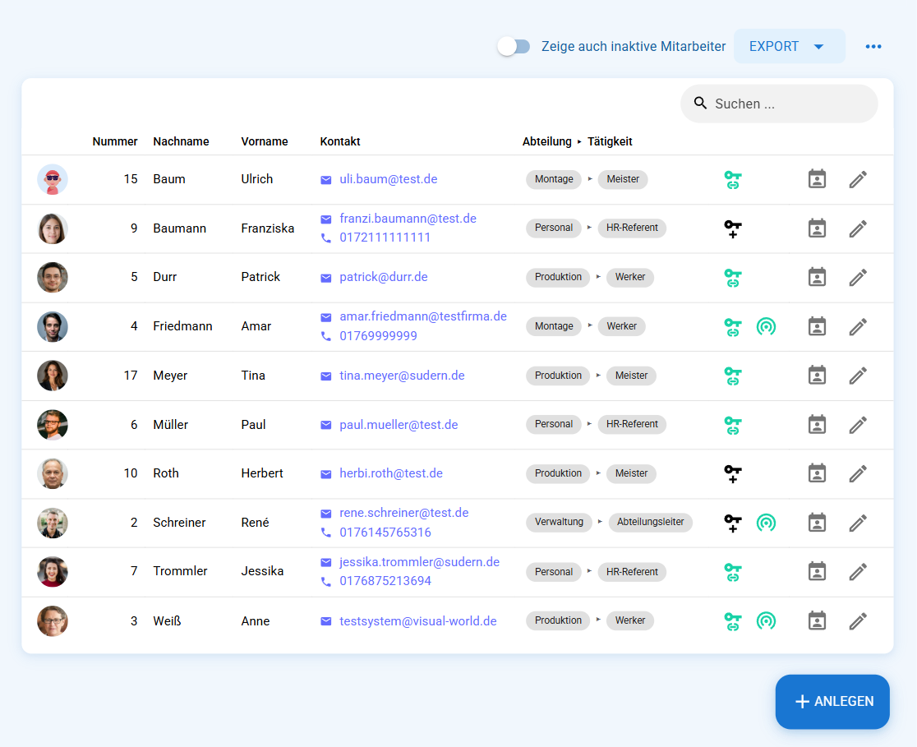
Task: Click Anne Weiß's profile photo
Action: click(x=52, y=620)
